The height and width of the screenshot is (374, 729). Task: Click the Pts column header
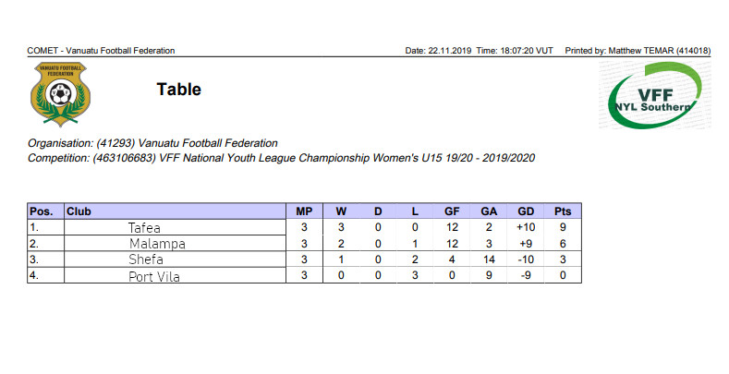(x=563, y=211)
